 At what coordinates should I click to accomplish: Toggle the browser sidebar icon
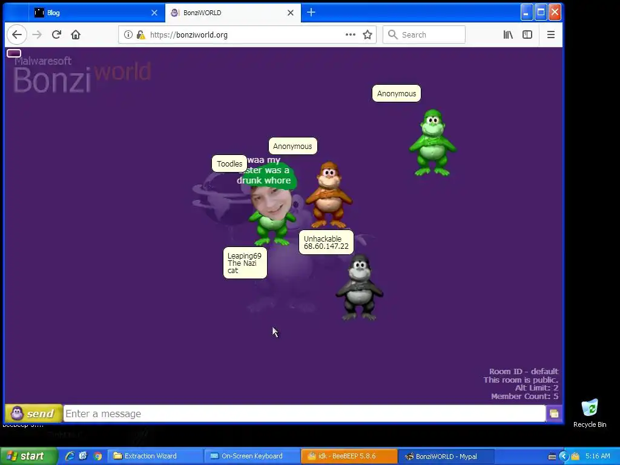click(527, 35)
